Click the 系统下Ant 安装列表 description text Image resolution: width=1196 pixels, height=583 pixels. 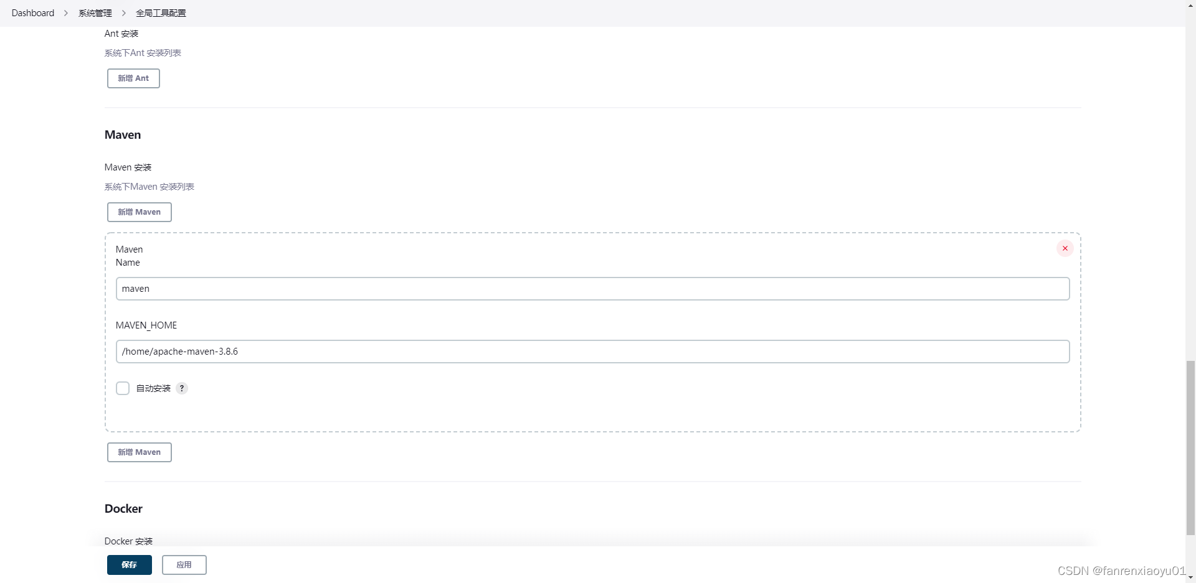pos(143,53)
